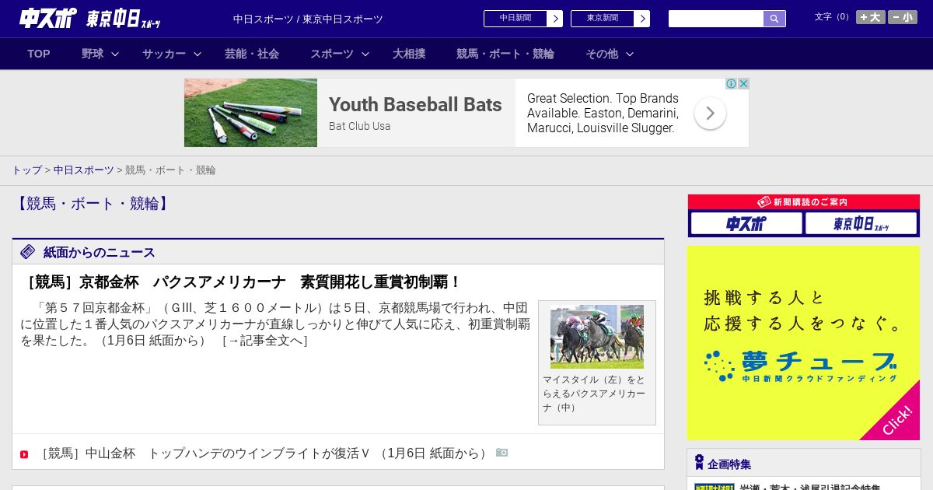Increase font size with +大 button
The width and height of the screenshot is (933, 490).
point(871,17)
